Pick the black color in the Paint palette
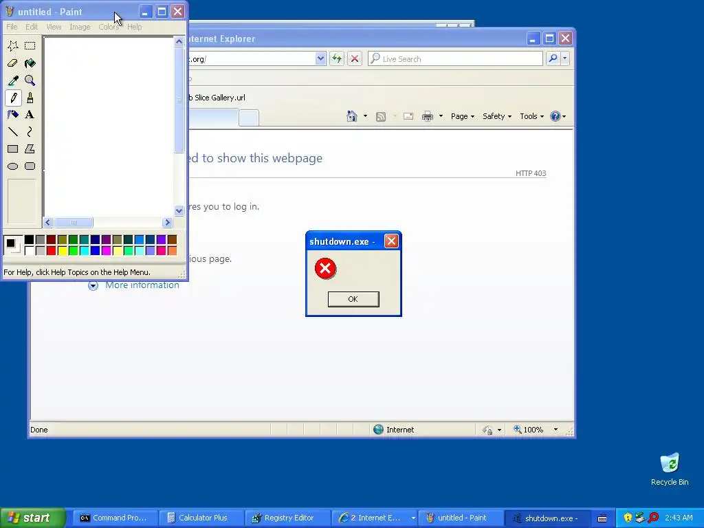Screen dimensions: 704x528 pos(29,240)
